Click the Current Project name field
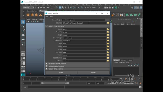163x92 pixels. point(83,20)
